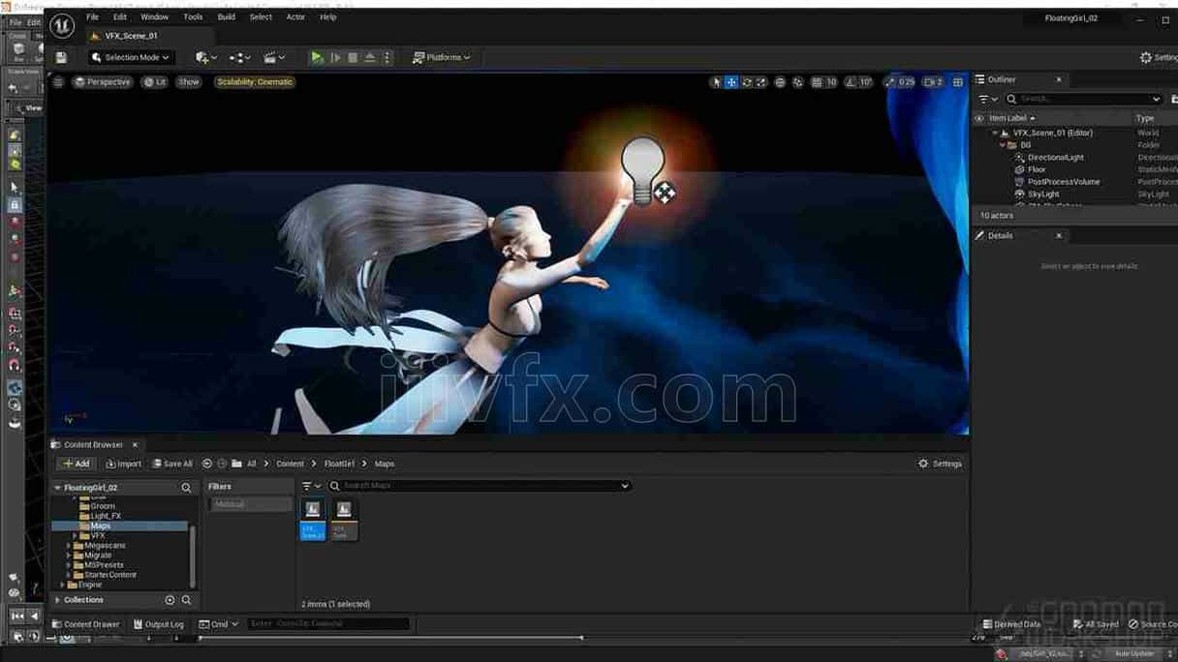Select SkyLight in the Outliner

1043,195
